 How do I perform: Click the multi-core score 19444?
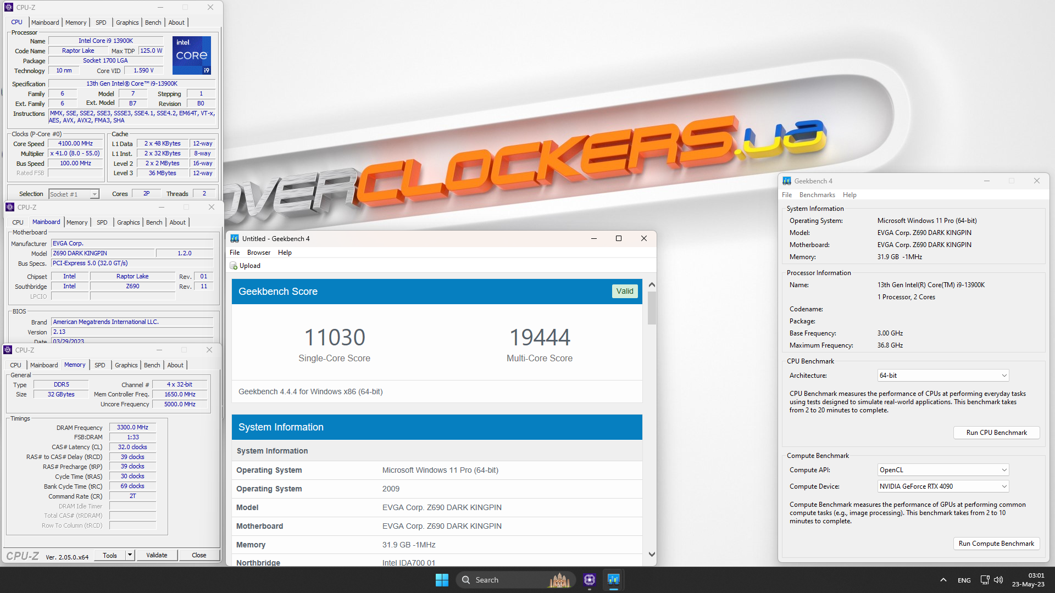coord(540,337)
